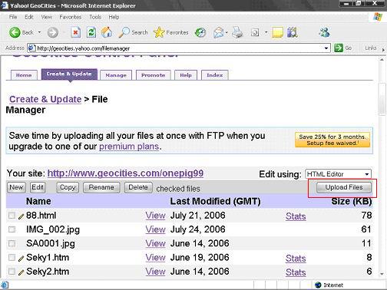Click the Copy button

[x=68, y=187]
